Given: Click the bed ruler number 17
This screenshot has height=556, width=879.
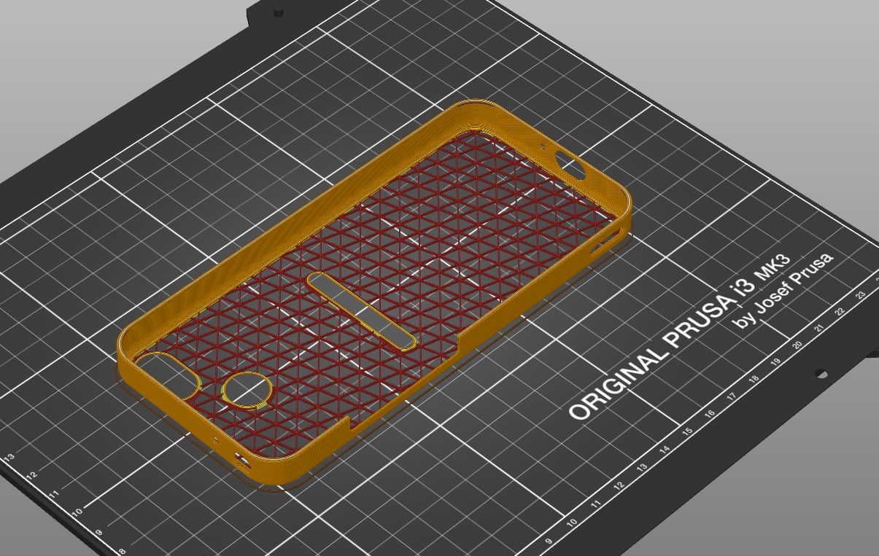Looking at the screenshot, I should point(732,396).
